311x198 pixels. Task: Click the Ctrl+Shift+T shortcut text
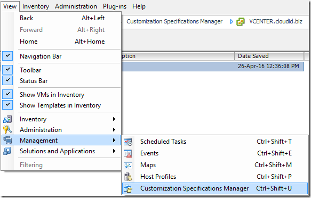274,142
